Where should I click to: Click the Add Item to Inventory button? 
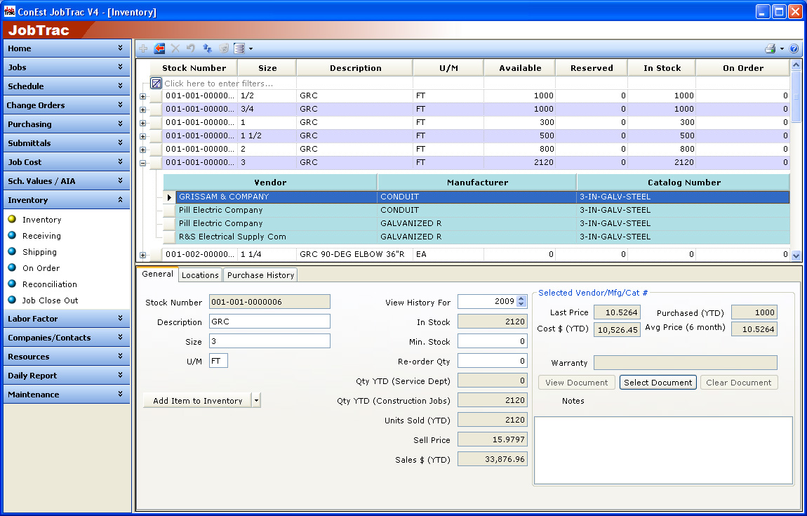point(197,401)
